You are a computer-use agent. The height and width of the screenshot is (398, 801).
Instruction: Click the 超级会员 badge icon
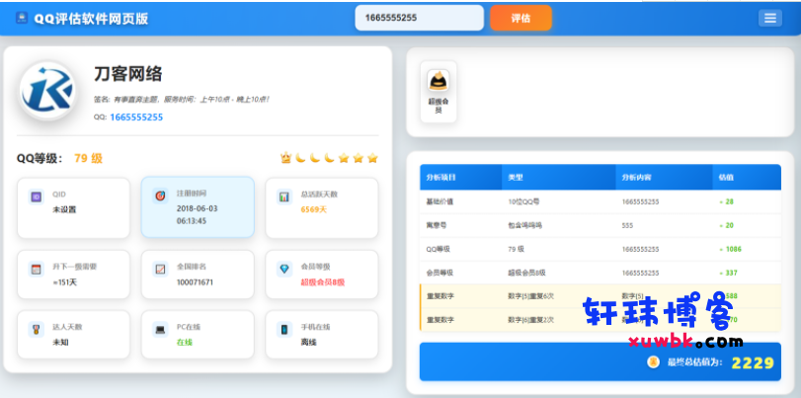(439, 81)
